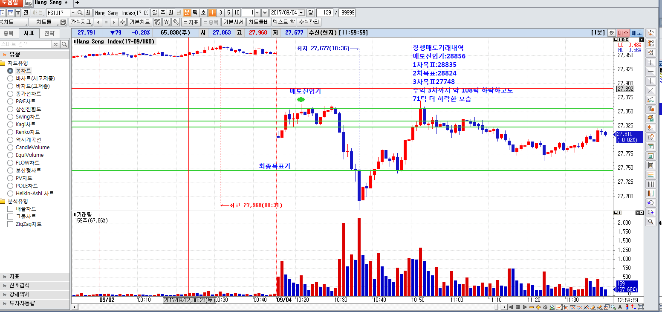
Task: Open the 2017/09/04 date picker dropdown
Action: pos(301,13)
